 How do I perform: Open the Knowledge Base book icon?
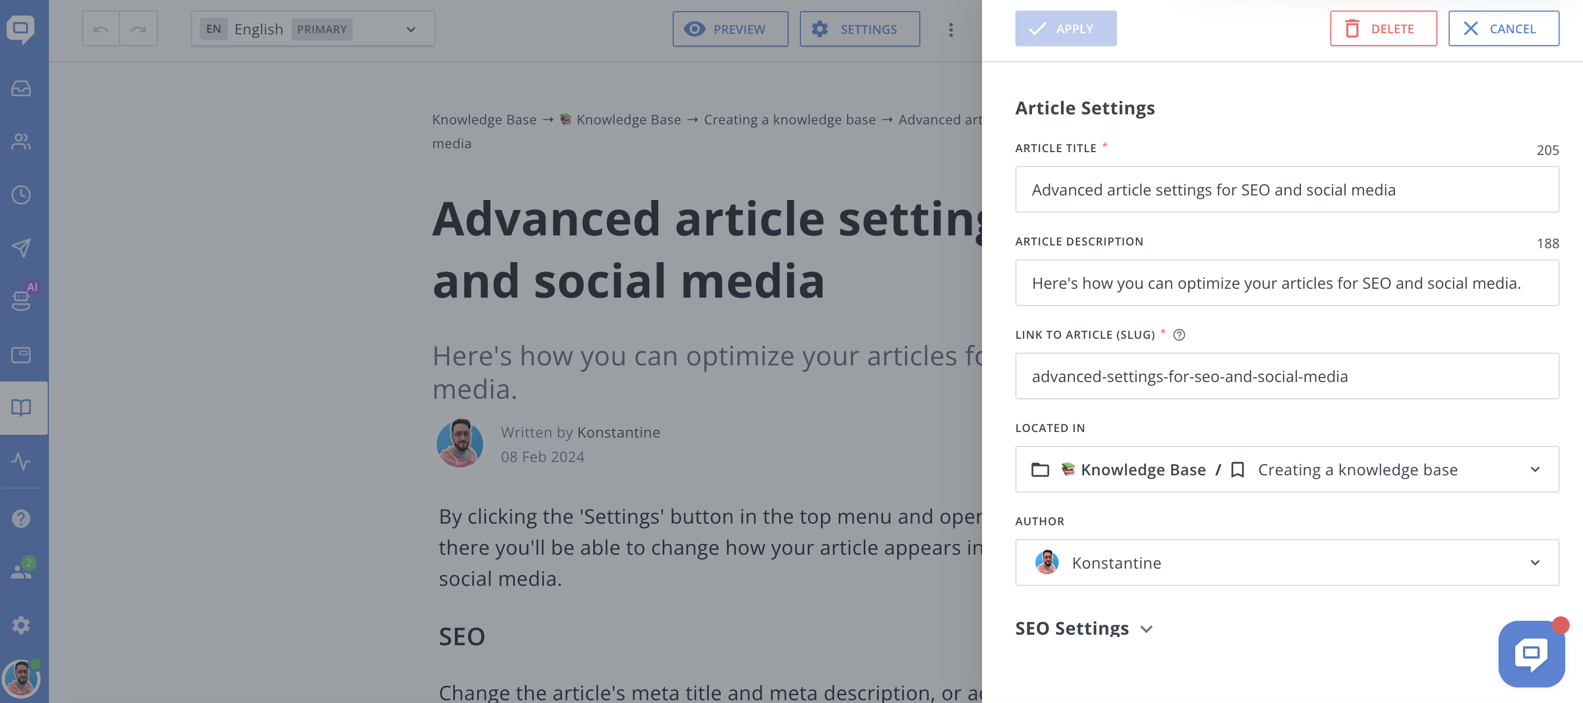(22, 408)
